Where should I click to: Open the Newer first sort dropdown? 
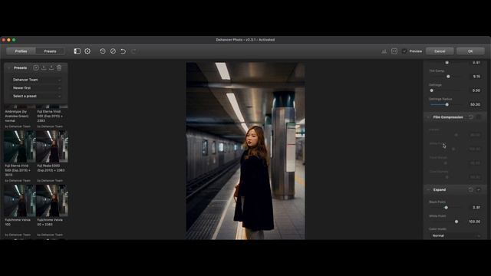point(36,88)
